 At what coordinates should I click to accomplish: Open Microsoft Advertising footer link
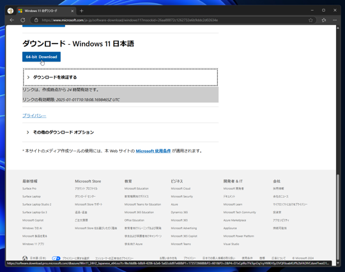pos(184,228)
